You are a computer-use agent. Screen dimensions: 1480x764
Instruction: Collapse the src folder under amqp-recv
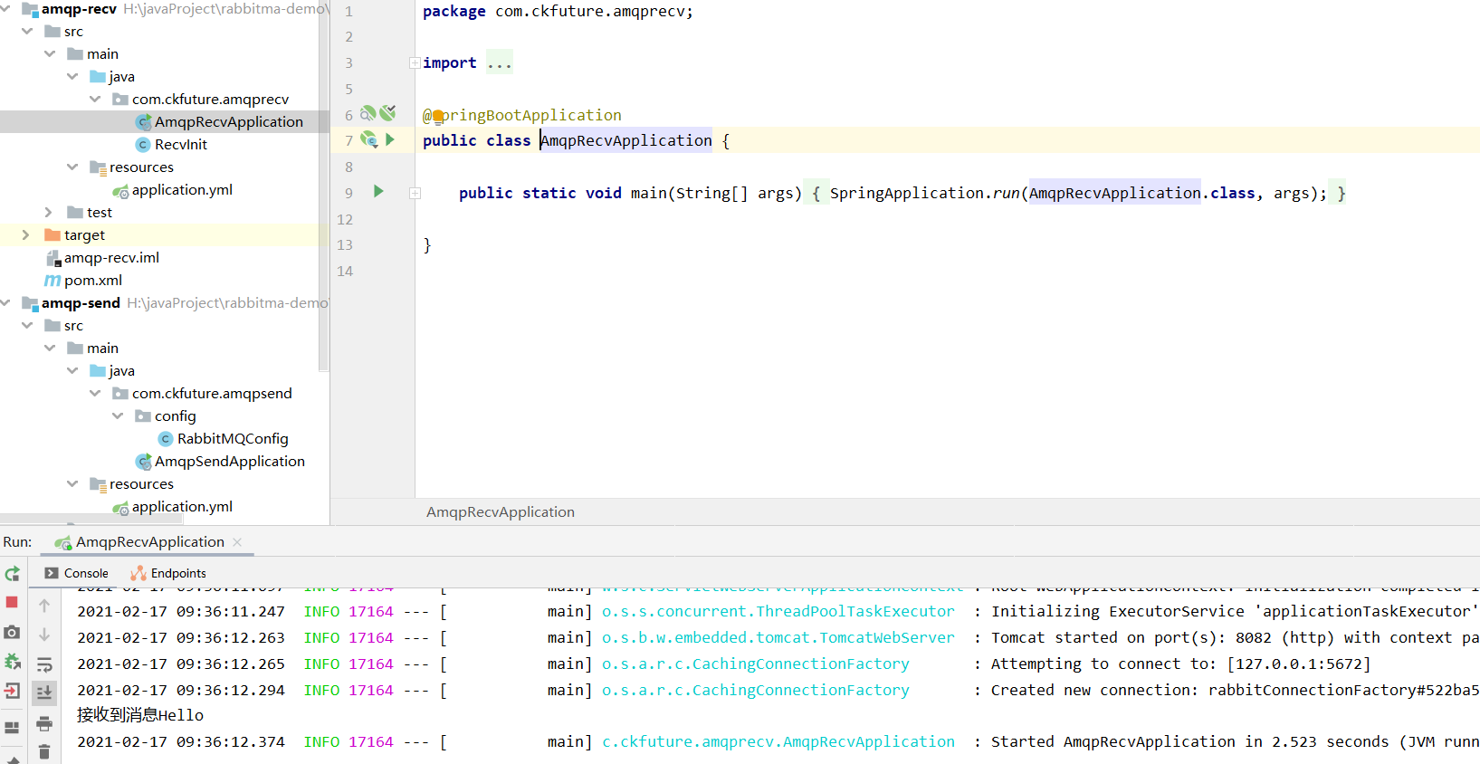[27, 31]
